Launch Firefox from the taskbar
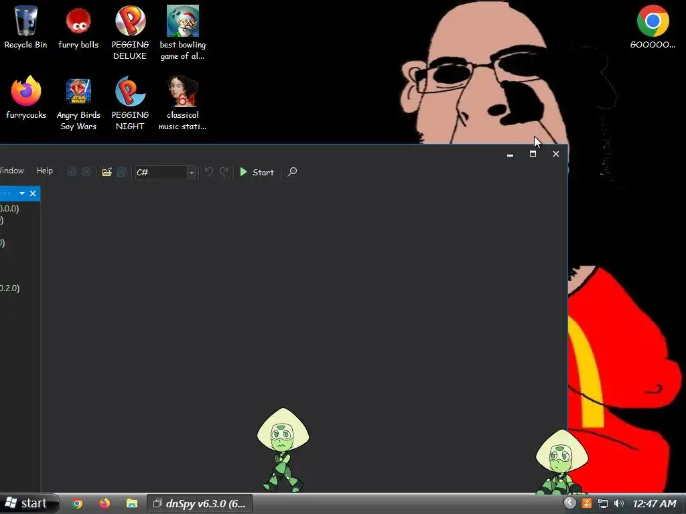This screenshot has width=686, height=514. tap(105, 503)
